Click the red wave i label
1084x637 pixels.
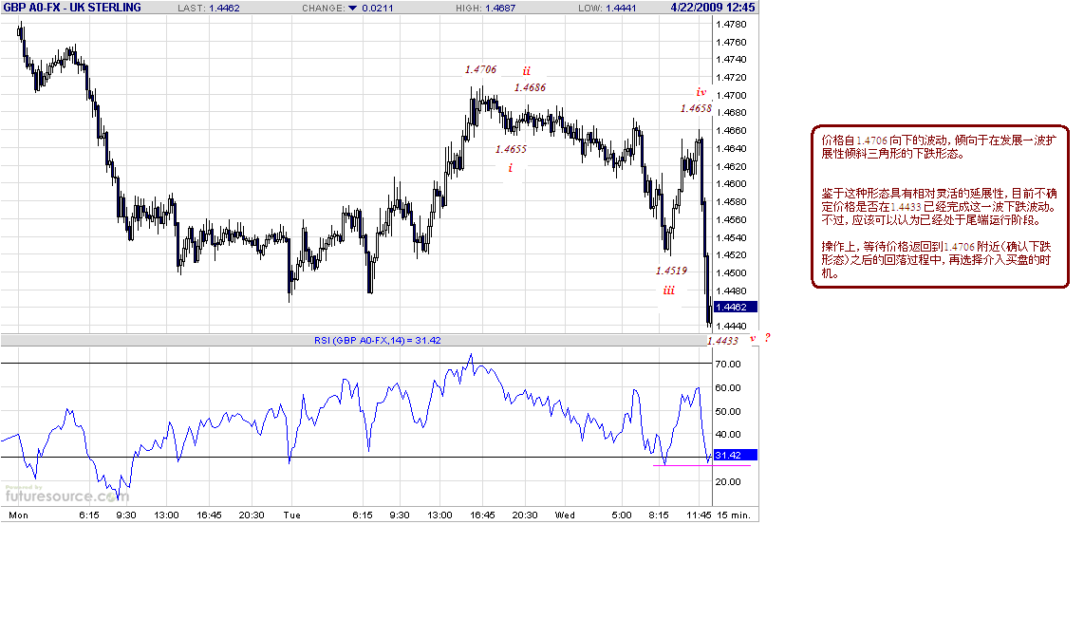click(510, 168)
